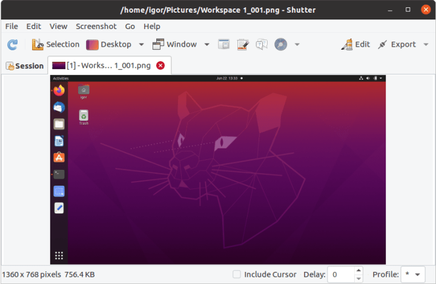The height and width of the screenshot is (284, 436).
Task: Enable the Include Cursor checkbox
Action: (237, 274)
